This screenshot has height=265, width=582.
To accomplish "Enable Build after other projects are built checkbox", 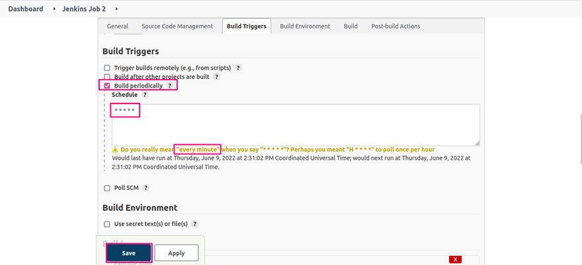I will coord(107,77).
